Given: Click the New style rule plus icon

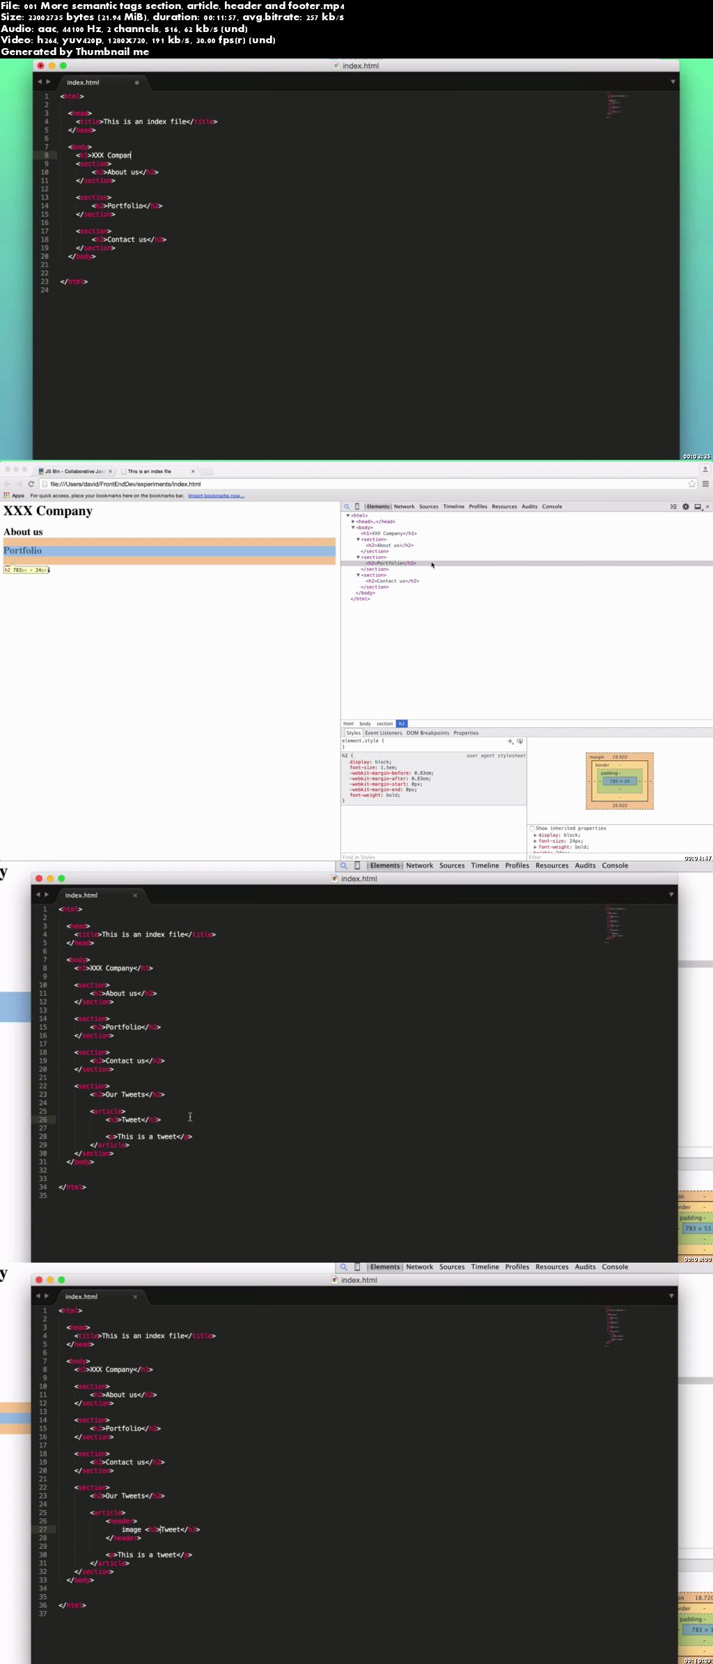Looking at the screenshot, I should (x=510, y=741).
